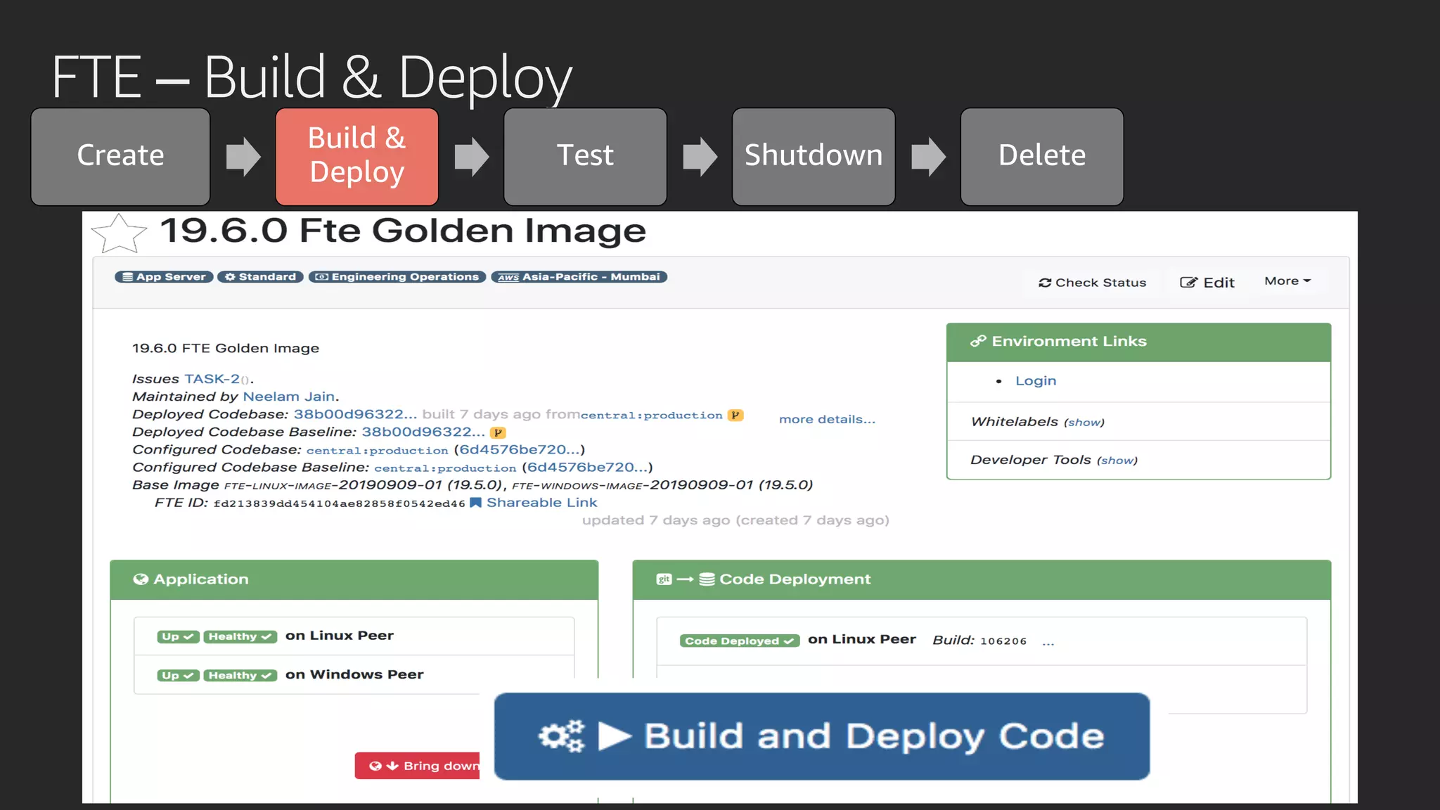Image resolution: width=1440 pixels, height=810 pixels.
Task: Click the more details... link
Action: [x=827, y=419]
